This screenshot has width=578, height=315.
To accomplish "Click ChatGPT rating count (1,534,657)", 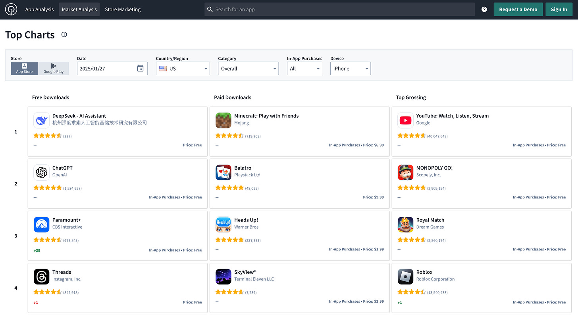I will coord(72,188).
